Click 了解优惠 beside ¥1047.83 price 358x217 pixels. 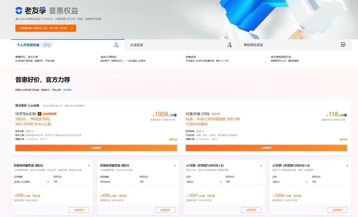tap(211, 196)
